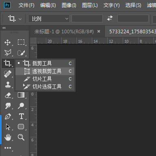The height and width of the screenshot is (156, 156).
Task: Select the Move tool
Action: click(8, 42)
